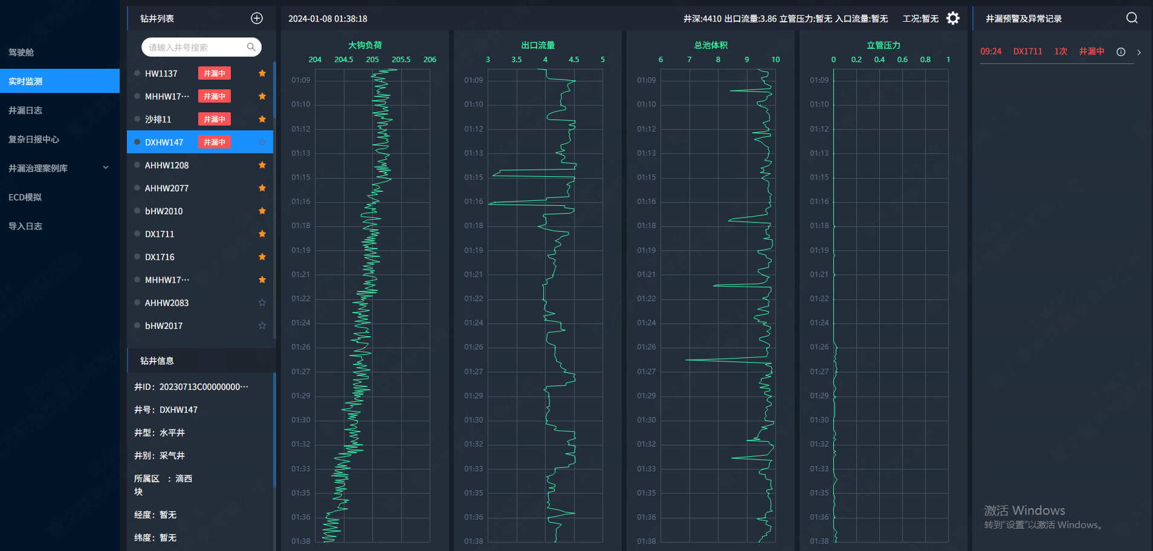Click the 出口流量 chart title
Screen dimensions: 1153x551
point(538,45)
